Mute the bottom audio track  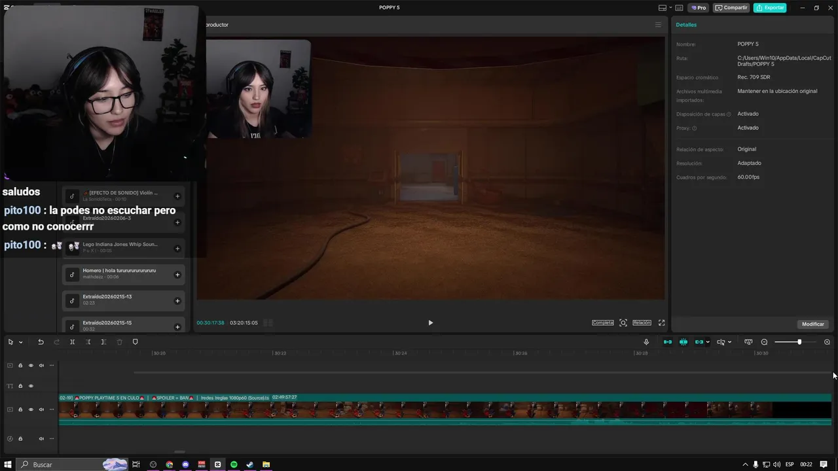41,438
